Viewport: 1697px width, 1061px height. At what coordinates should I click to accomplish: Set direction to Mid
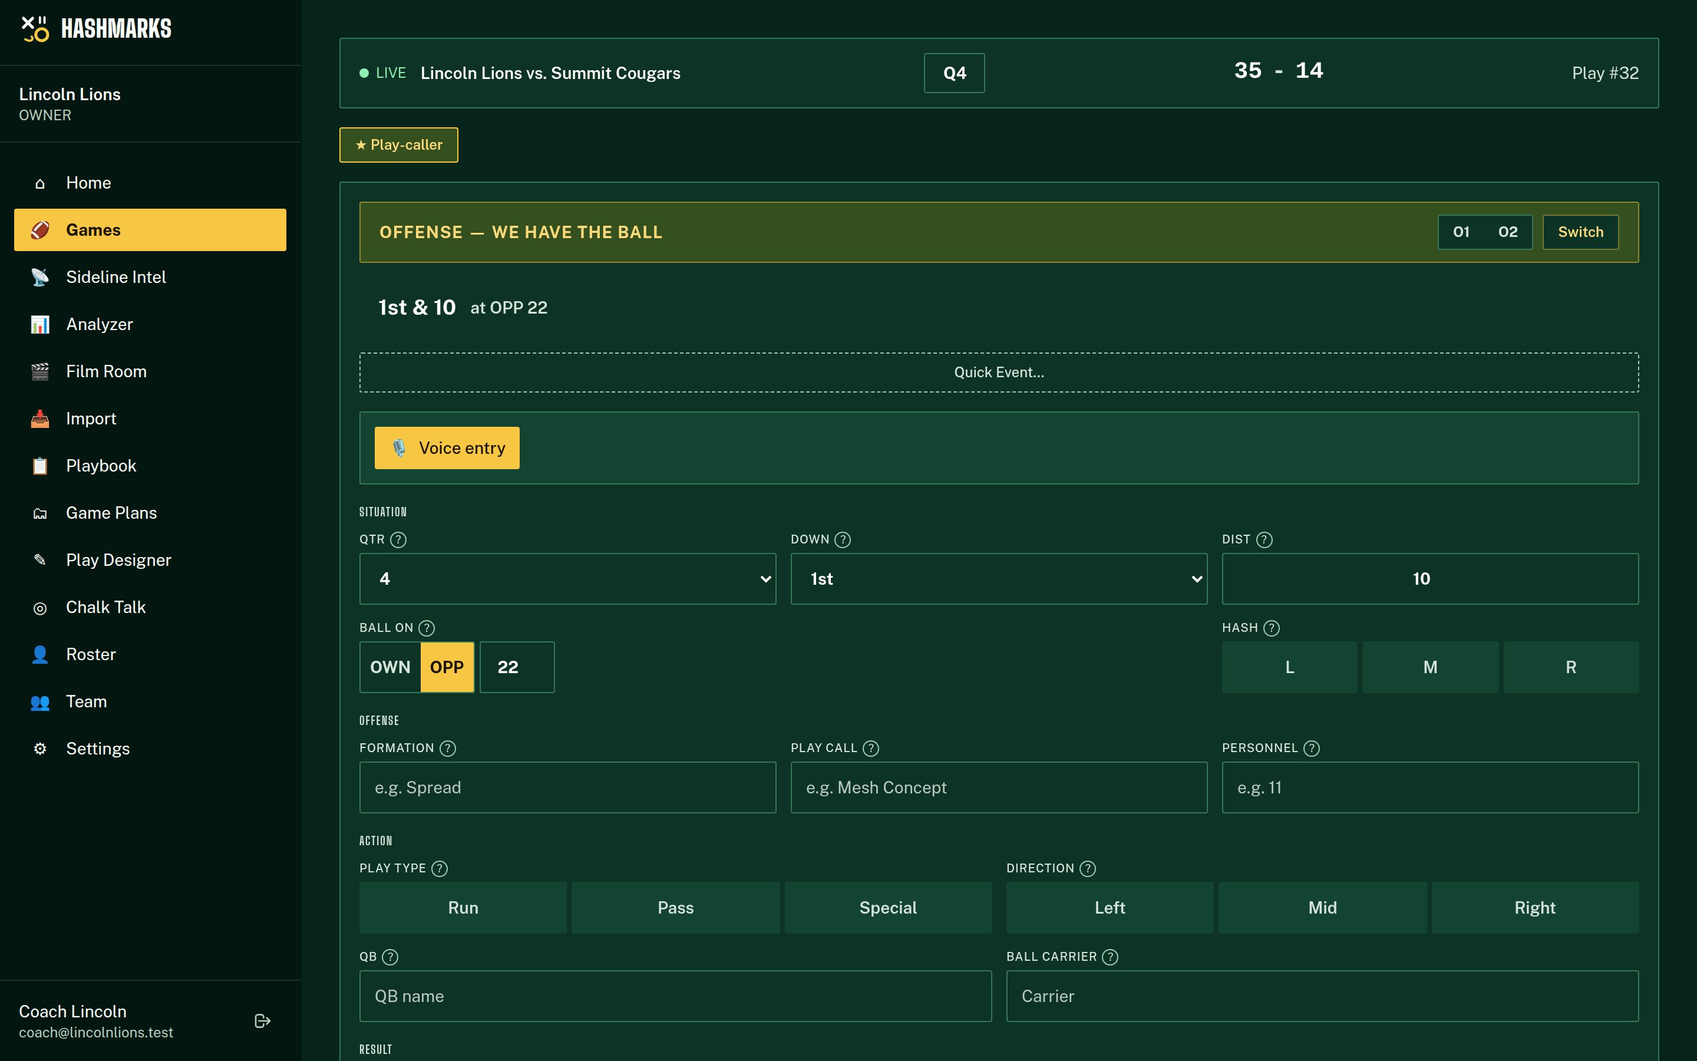pos(1322,908)
